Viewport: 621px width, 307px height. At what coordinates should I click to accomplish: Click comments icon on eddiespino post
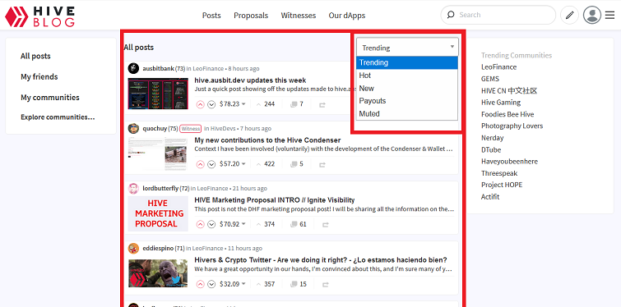[x=294, y=284]
